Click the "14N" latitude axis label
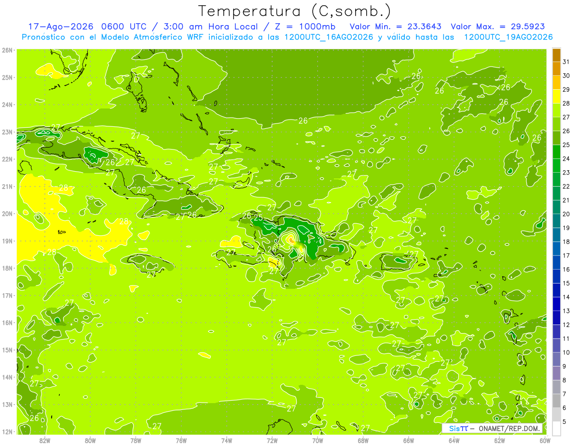Screen dimensions: 579x447 pyautogui.click(x=7, y=377)
